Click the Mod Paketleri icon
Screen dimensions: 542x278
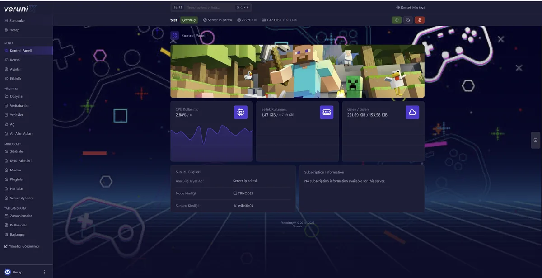coord(6,161)
